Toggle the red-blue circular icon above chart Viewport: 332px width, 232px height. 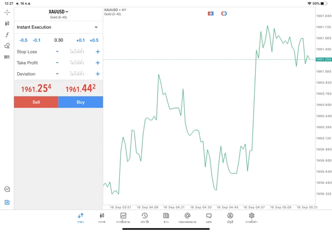click(224, 13)
